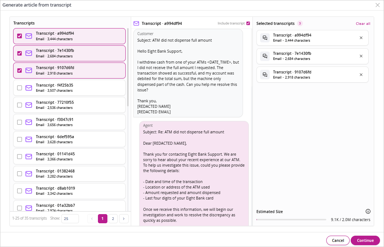Open Transcript 77210f55 in list
This screenshot has width=384, height=247.
coord(69,105)
